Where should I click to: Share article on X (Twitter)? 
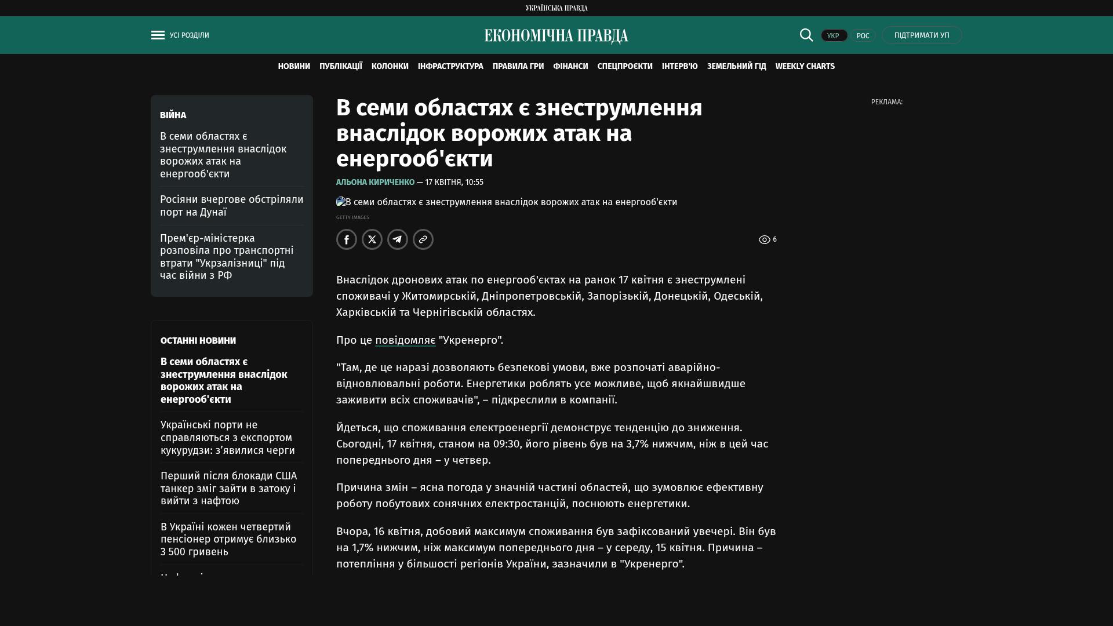point(372,239)
